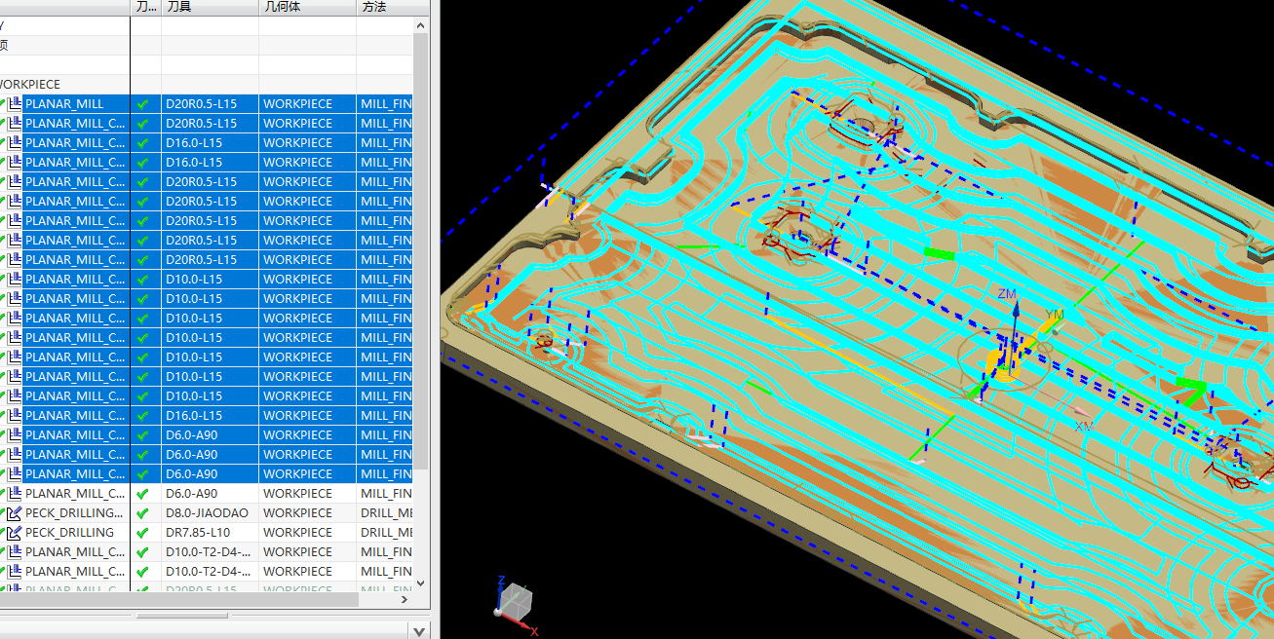Click the green toolpath checkmark in D8.0-JIAODAO row

point(142,512)
